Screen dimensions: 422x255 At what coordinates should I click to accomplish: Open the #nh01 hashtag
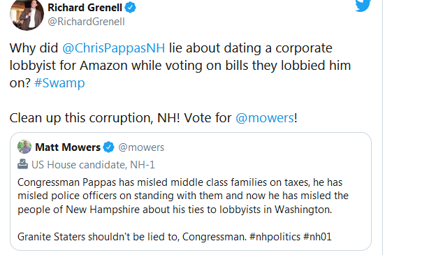317,237
